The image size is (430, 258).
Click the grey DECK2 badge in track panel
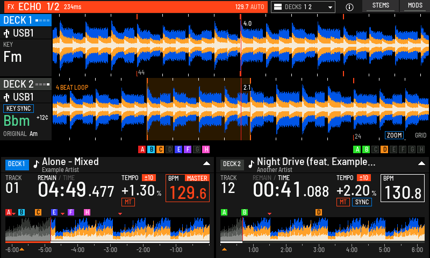pyautogui.click(x=232, y=164)
